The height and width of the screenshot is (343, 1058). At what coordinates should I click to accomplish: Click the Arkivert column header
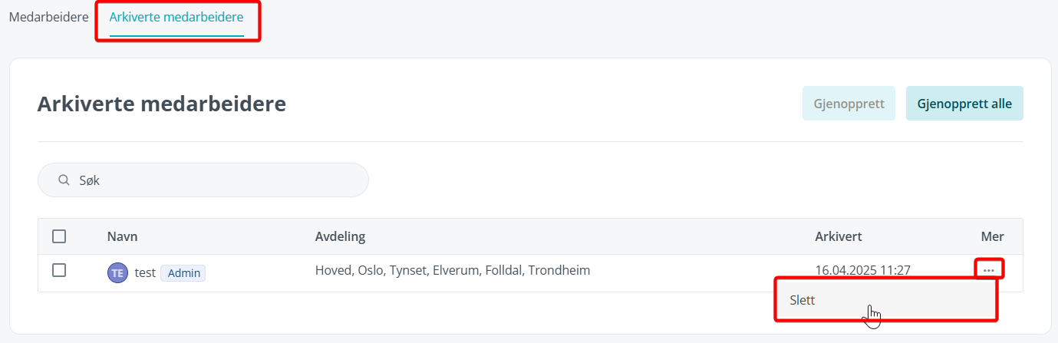click(838, 236)
